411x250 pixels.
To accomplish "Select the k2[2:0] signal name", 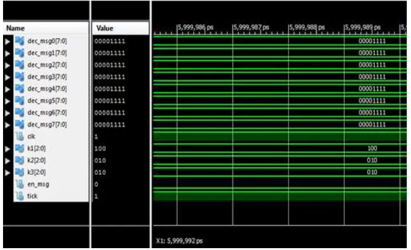I will [36, 160].
